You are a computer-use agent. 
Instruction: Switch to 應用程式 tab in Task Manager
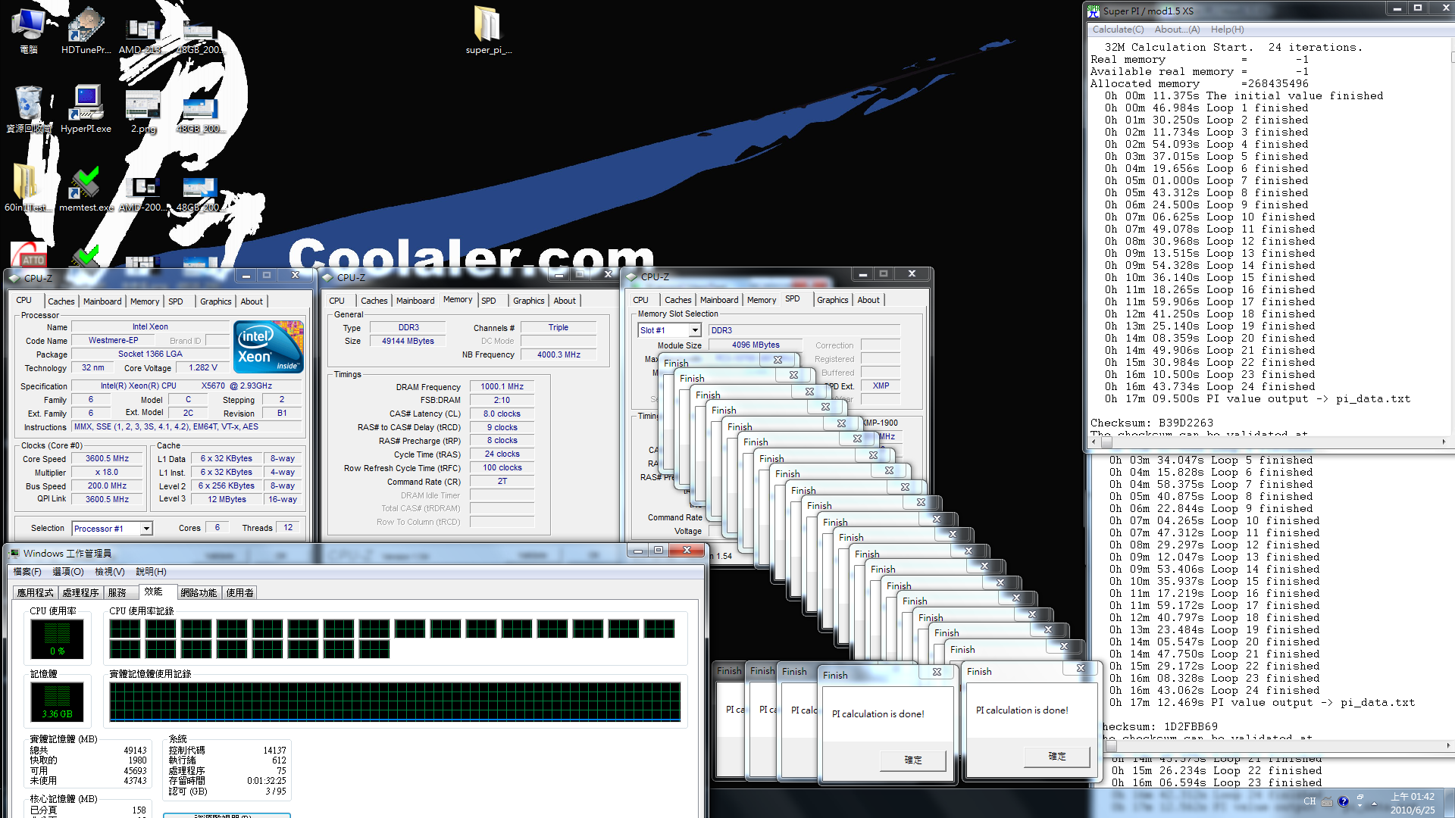pyautogui.click(x=36, y=593)
